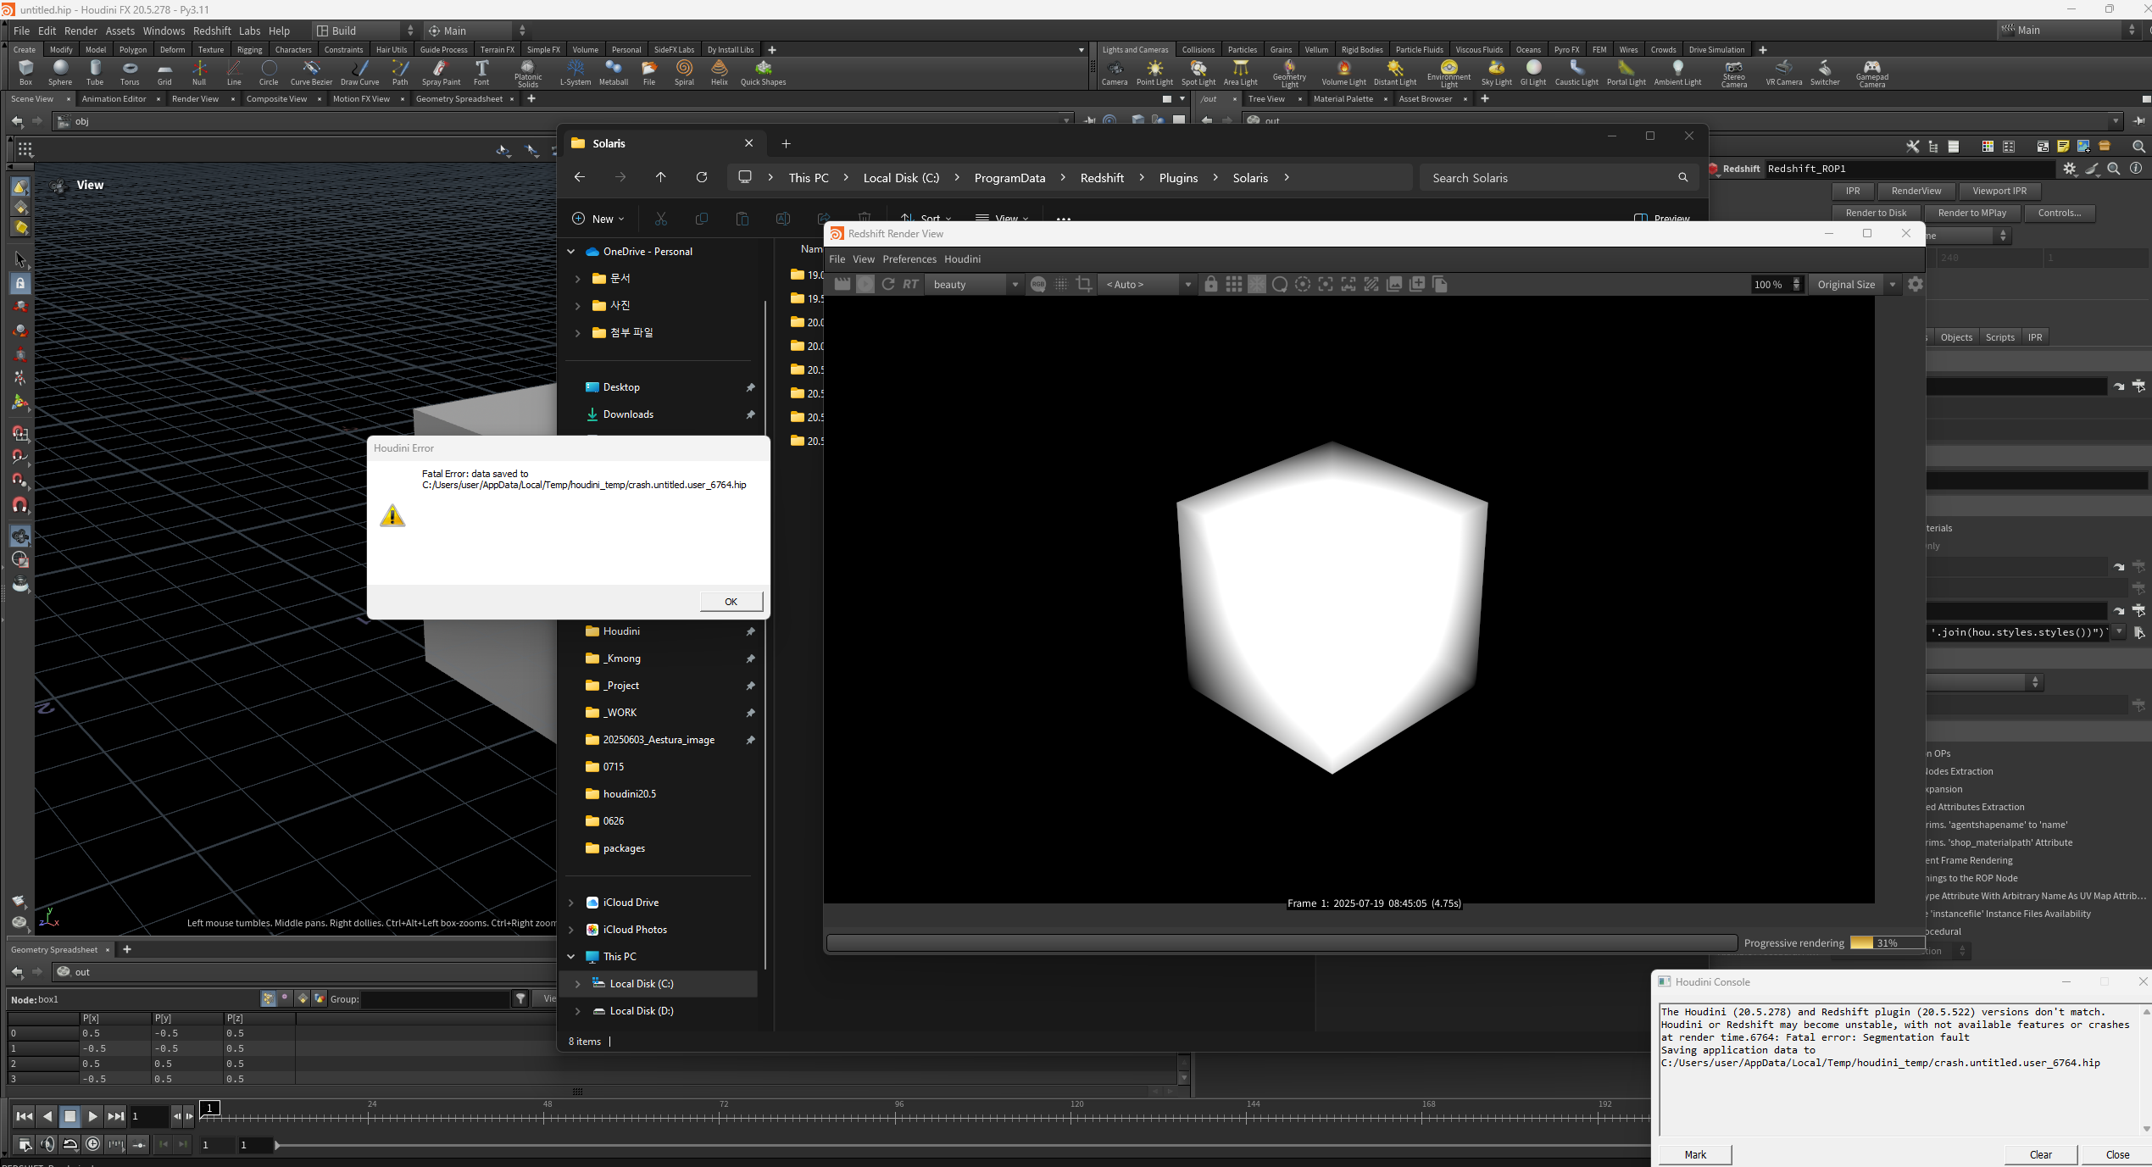Open the Redshift menu in menu bar
The width and height of the screenshot is (2152, 1167).
(212, 31)
